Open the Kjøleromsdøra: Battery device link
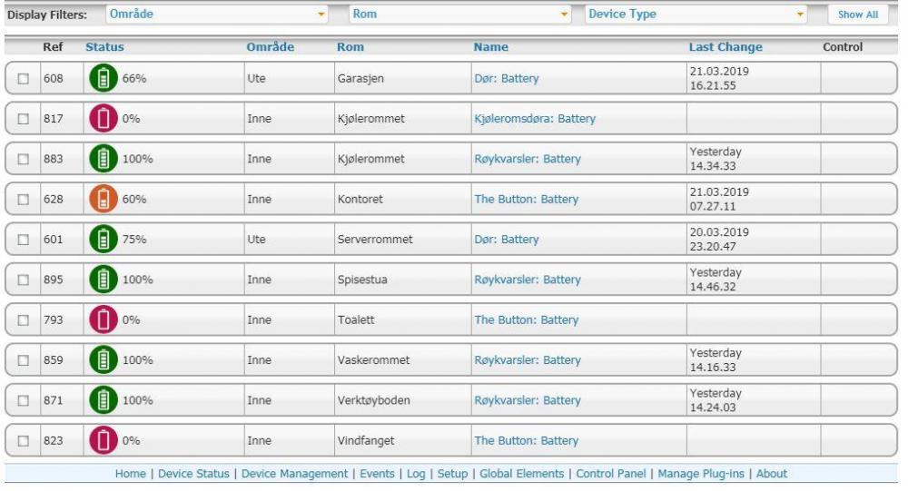The width and height of the screenshot is (908, 491). [x=534, y=119]
